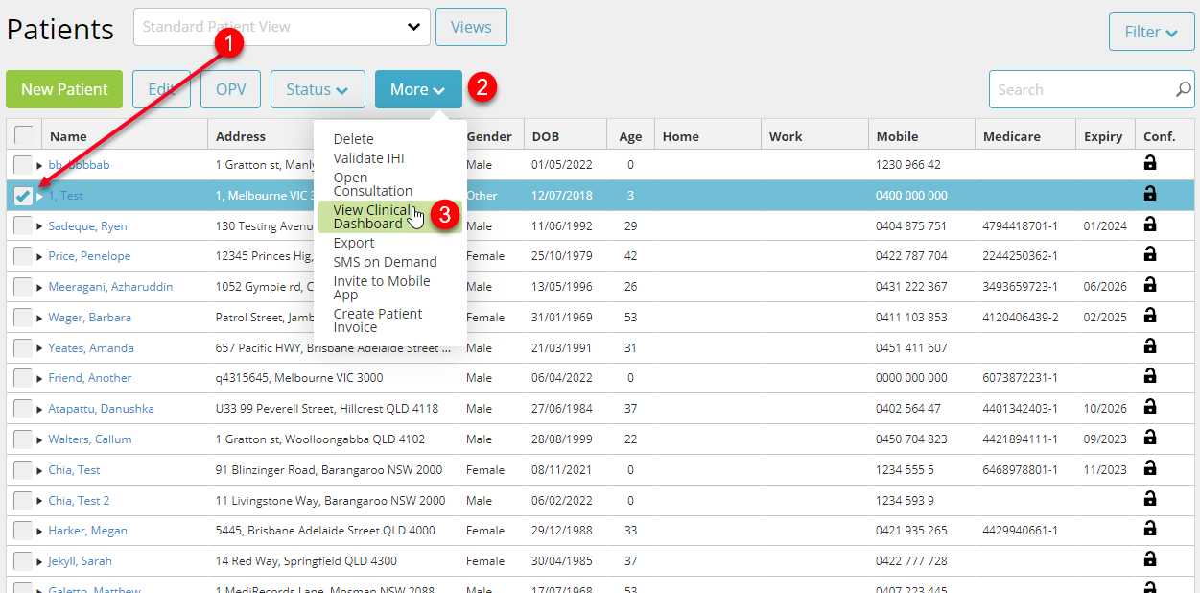The height and width of the screenshot is (593, 1200).
Task: Sort by the Mobile column header
Action: coord(921,136)
